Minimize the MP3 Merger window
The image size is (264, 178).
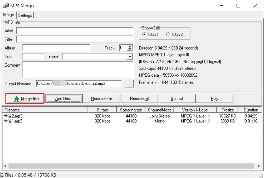pyautogui.click(x=222, y=5)
